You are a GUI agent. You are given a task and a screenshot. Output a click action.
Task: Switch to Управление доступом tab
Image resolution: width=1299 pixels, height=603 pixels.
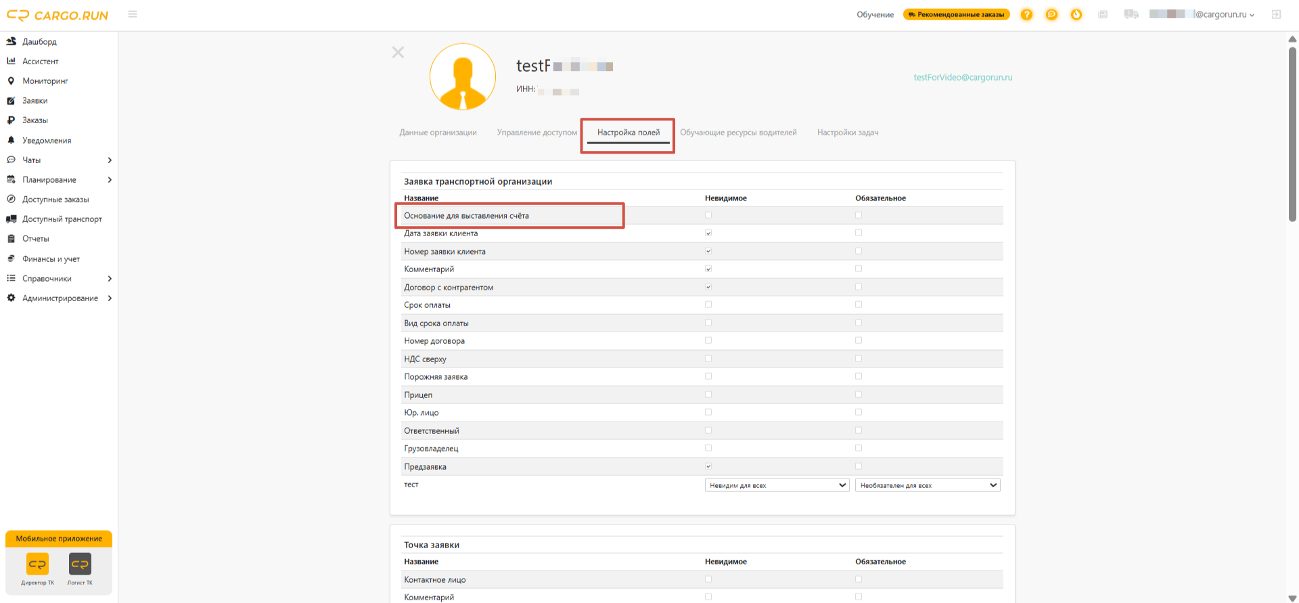click(537, 133)
